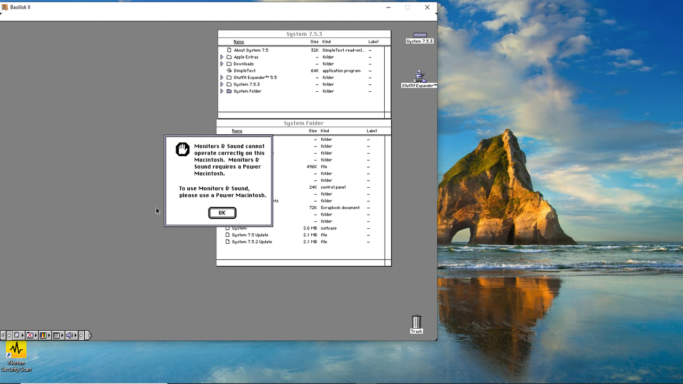Sort System 7.5.3 window by Kind header
The image size is (683, 384).
point(327,42)
